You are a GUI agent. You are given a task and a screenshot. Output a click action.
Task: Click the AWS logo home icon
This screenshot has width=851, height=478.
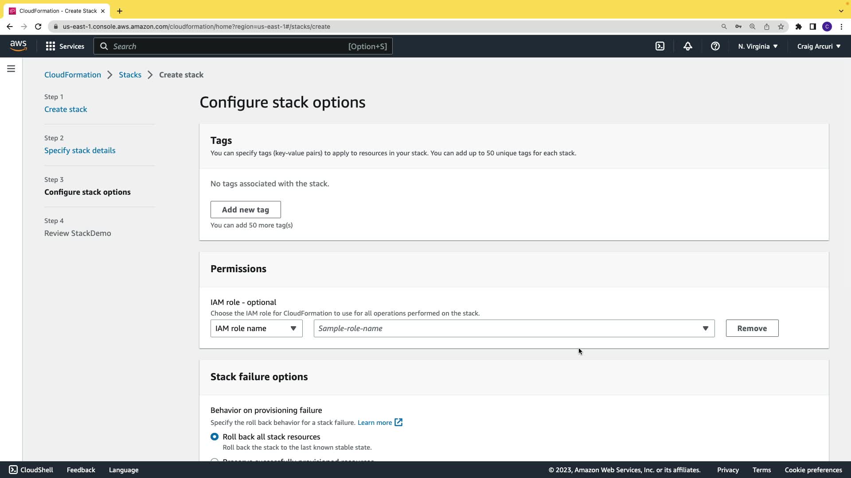tap(18, 46)
